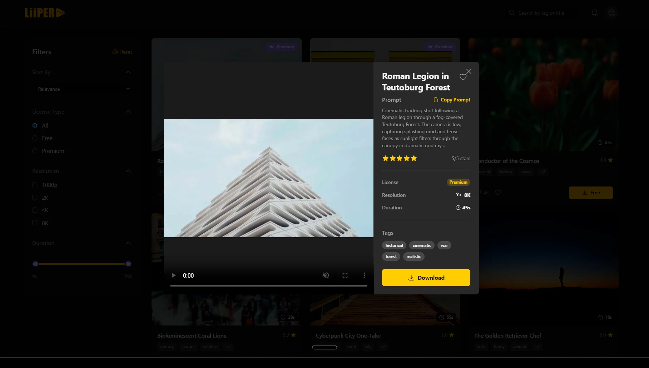Screen dimensions: 649x368
Task: Open the Relevance sort dropdown
Action: pyautogui.click(x=82, y=89)
